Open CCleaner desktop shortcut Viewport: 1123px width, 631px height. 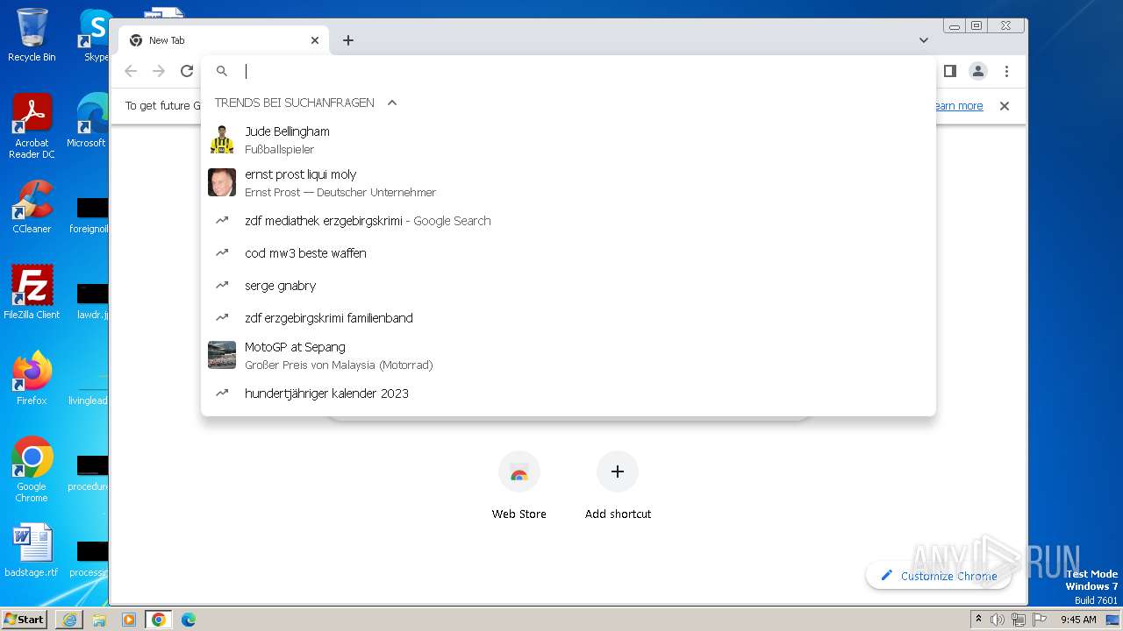[x=32, y=207]
